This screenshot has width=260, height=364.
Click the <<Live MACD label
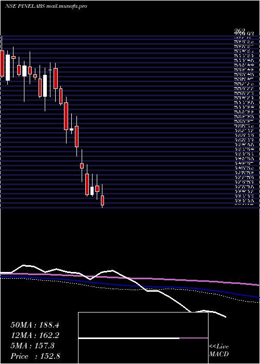point(219,350)
